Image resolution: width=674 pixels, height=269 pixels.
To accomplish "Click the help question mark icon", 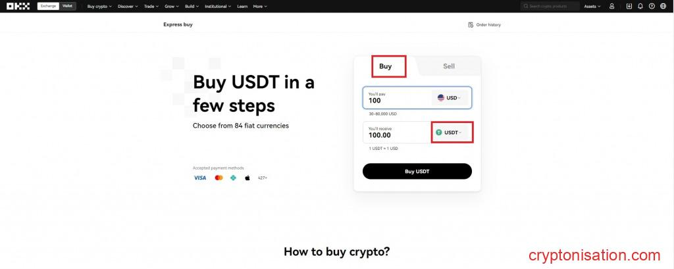I will (x=652, y=6).
